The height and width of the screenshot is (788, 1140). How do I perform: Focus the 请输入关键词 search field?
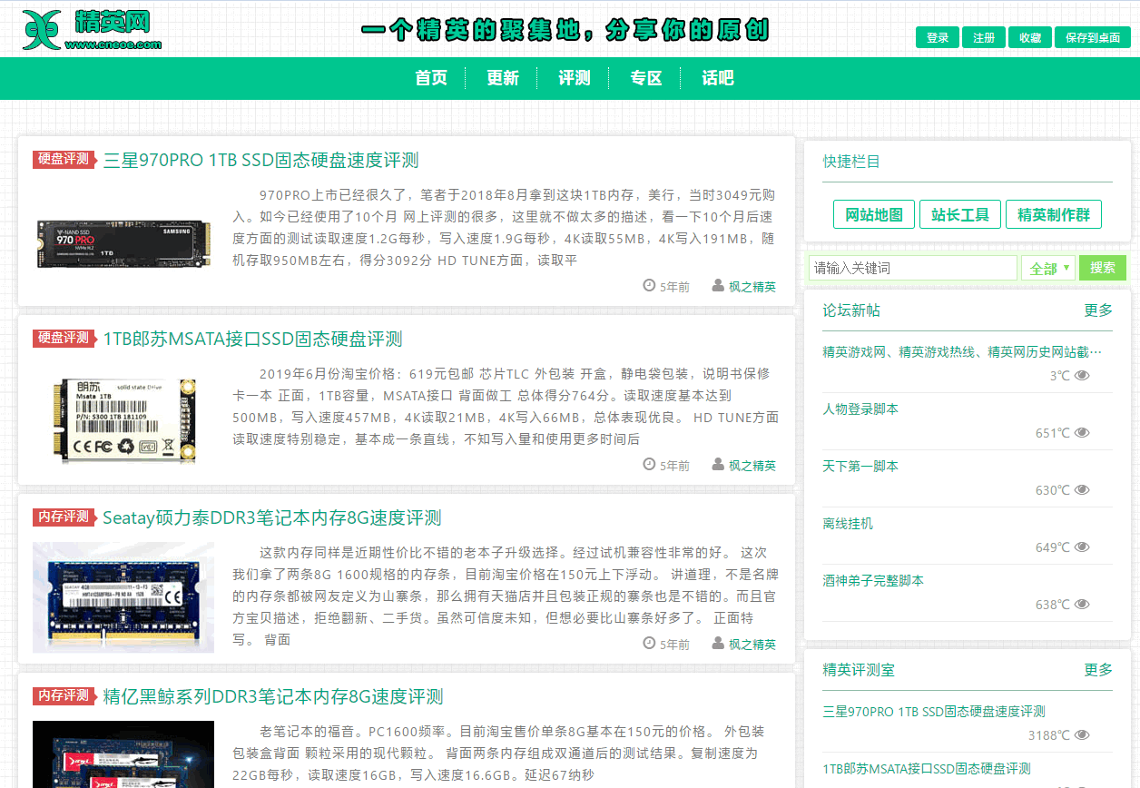click(912, 268)
